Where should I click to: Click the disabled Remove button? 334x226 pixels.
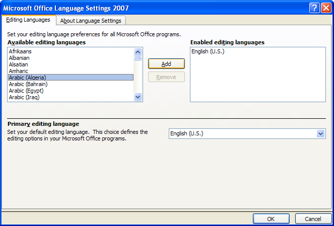166,77
